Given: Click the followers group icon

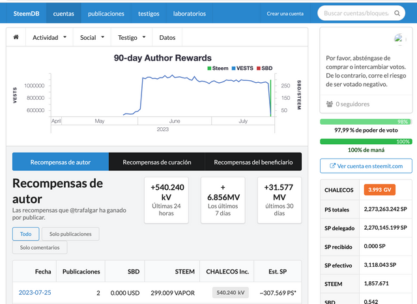Looking at the screenshot, I should coord(330,104).
